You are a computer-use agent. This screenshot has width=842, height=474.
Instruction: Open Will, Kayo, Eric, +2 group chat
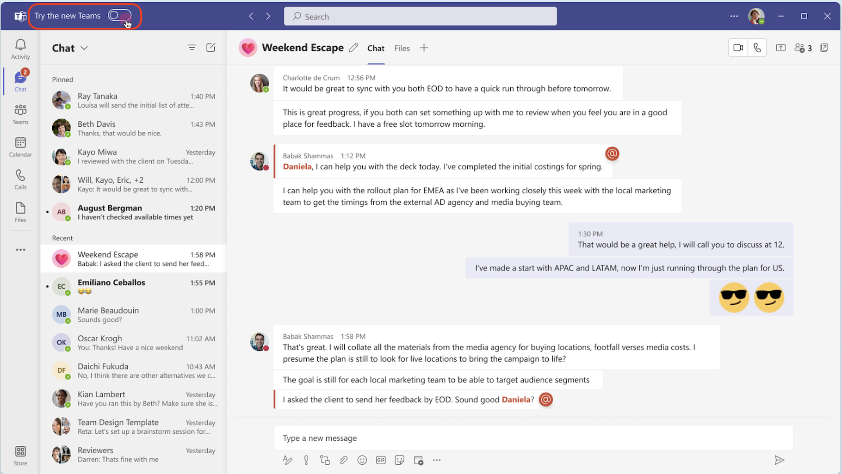click(134, 184)
